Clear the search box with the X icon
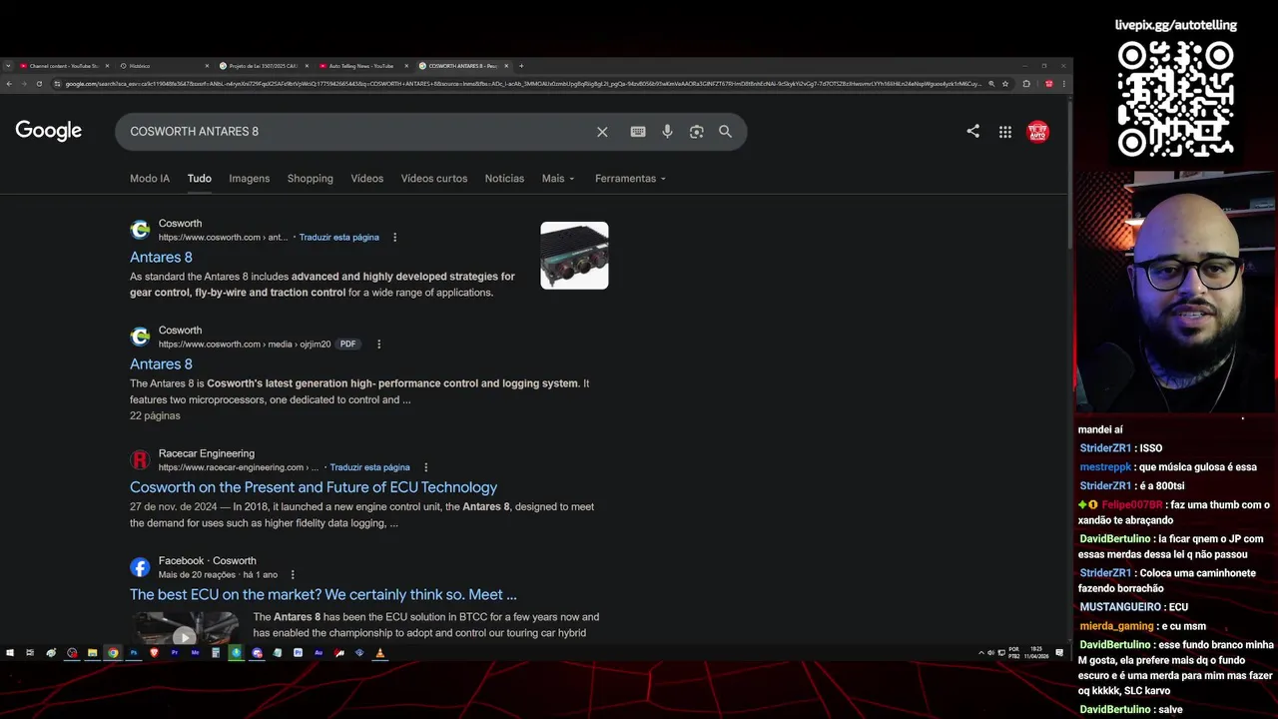 602,132
